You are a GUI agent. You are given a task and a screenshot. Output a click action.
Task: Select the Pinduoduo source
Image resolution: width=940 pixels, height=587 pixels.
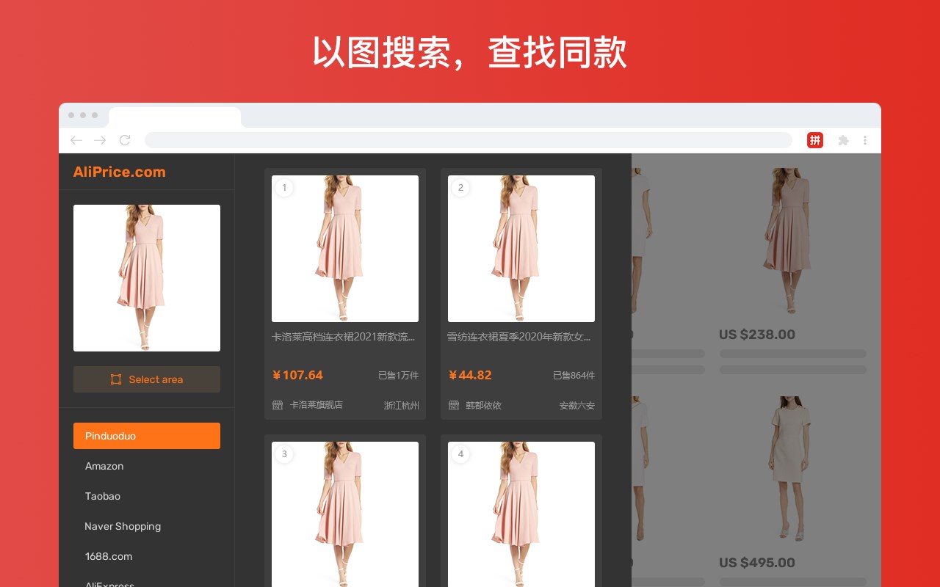click(147, 436)
